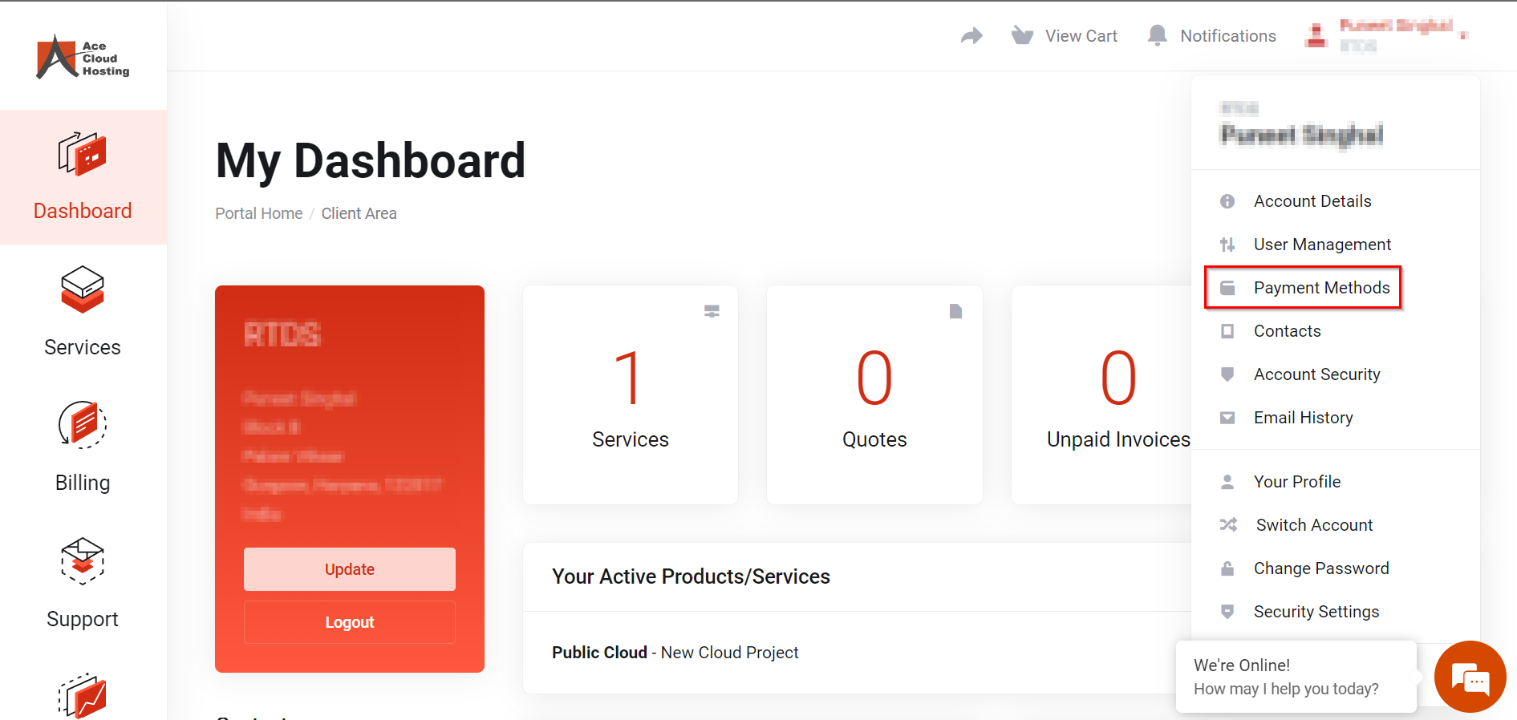Click the View Cart basket icon
Image resolution: width=1517 pixels, height=720 pixels.
1022,36
